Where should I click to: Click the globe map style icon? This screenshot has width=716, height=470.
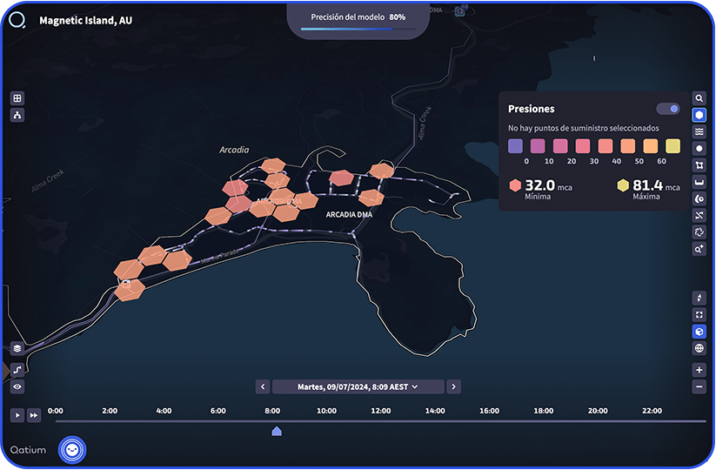click(x=699, y=348)
